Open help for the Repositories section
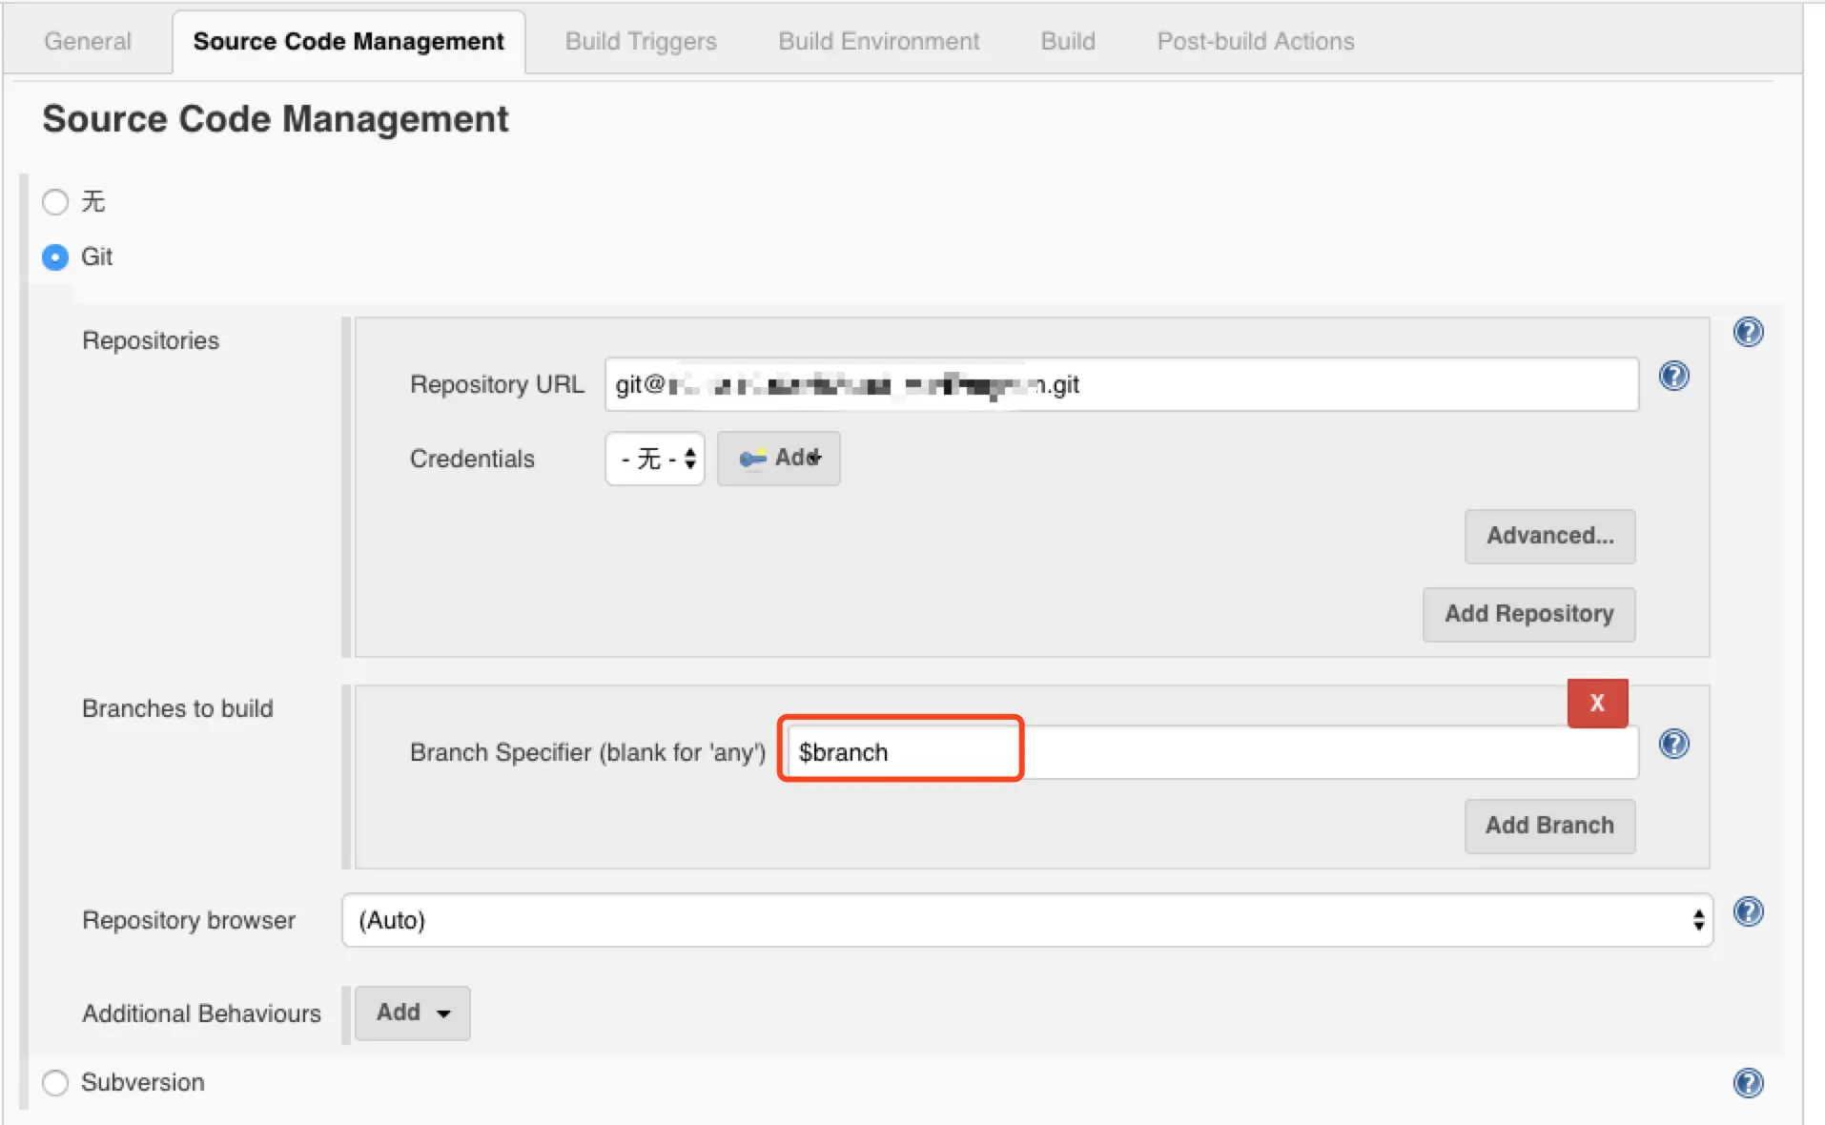 pyautogui.click(x=1748, y=332)
